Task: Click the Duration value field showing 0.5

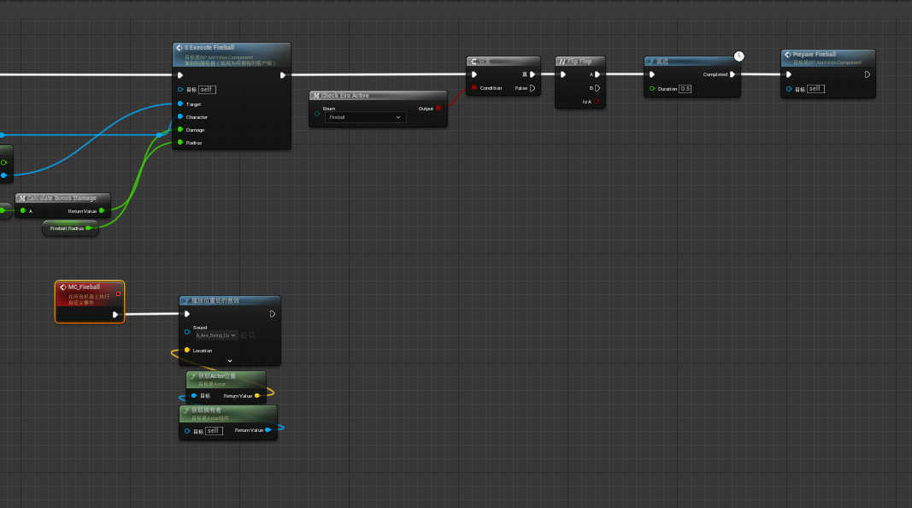Action: pos(685,88)
